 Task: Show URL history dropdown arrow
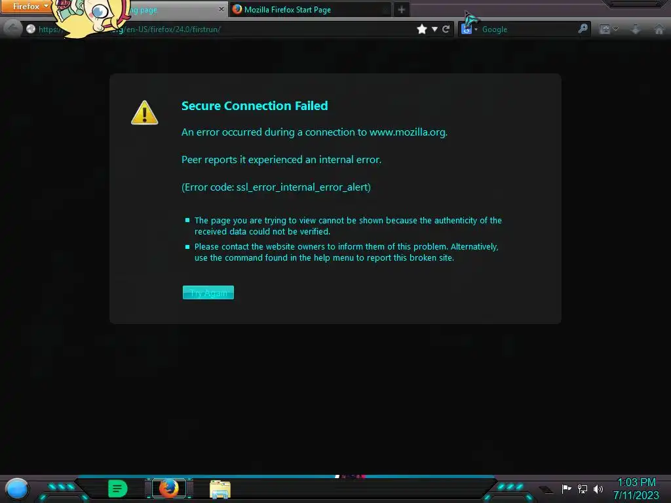[x=434, y=29]
